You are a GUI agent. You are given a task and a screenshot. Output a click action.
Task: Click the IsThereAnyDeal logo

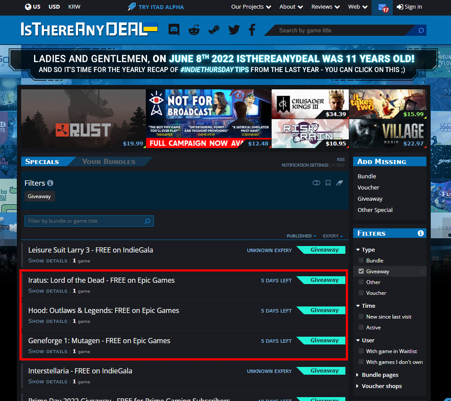click(x=89, y=29)
